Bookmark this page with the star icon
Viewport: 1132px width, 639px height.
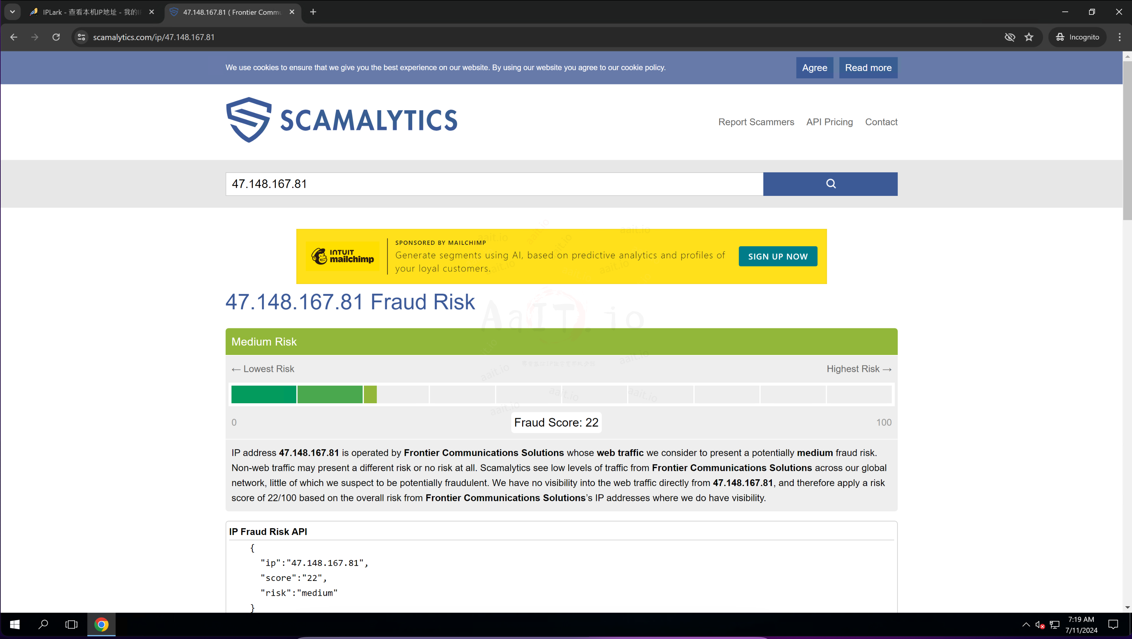coord(1029,37)
